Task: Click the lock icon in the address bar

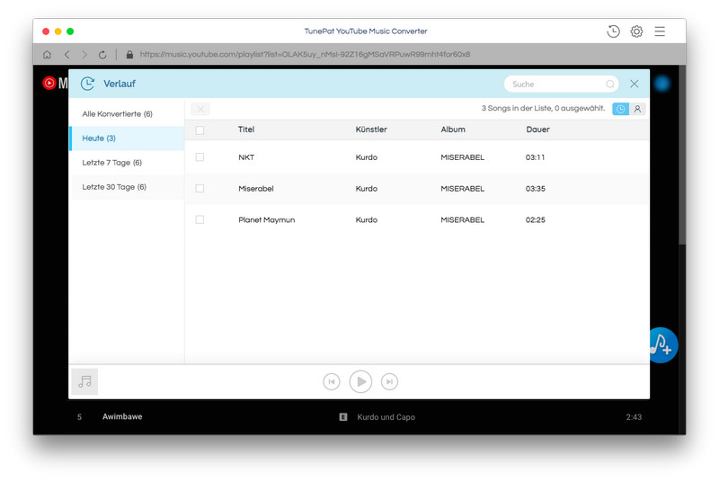Action: click(x=129, y=55)
